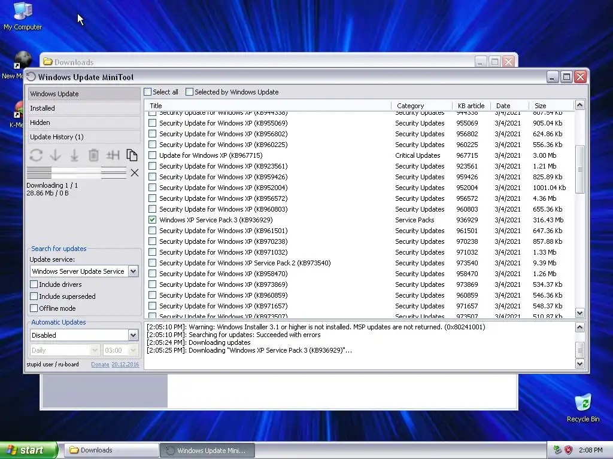
Task: Select Security Update for Windows XP (KB952004) row
Action: [x=359, y=187]
